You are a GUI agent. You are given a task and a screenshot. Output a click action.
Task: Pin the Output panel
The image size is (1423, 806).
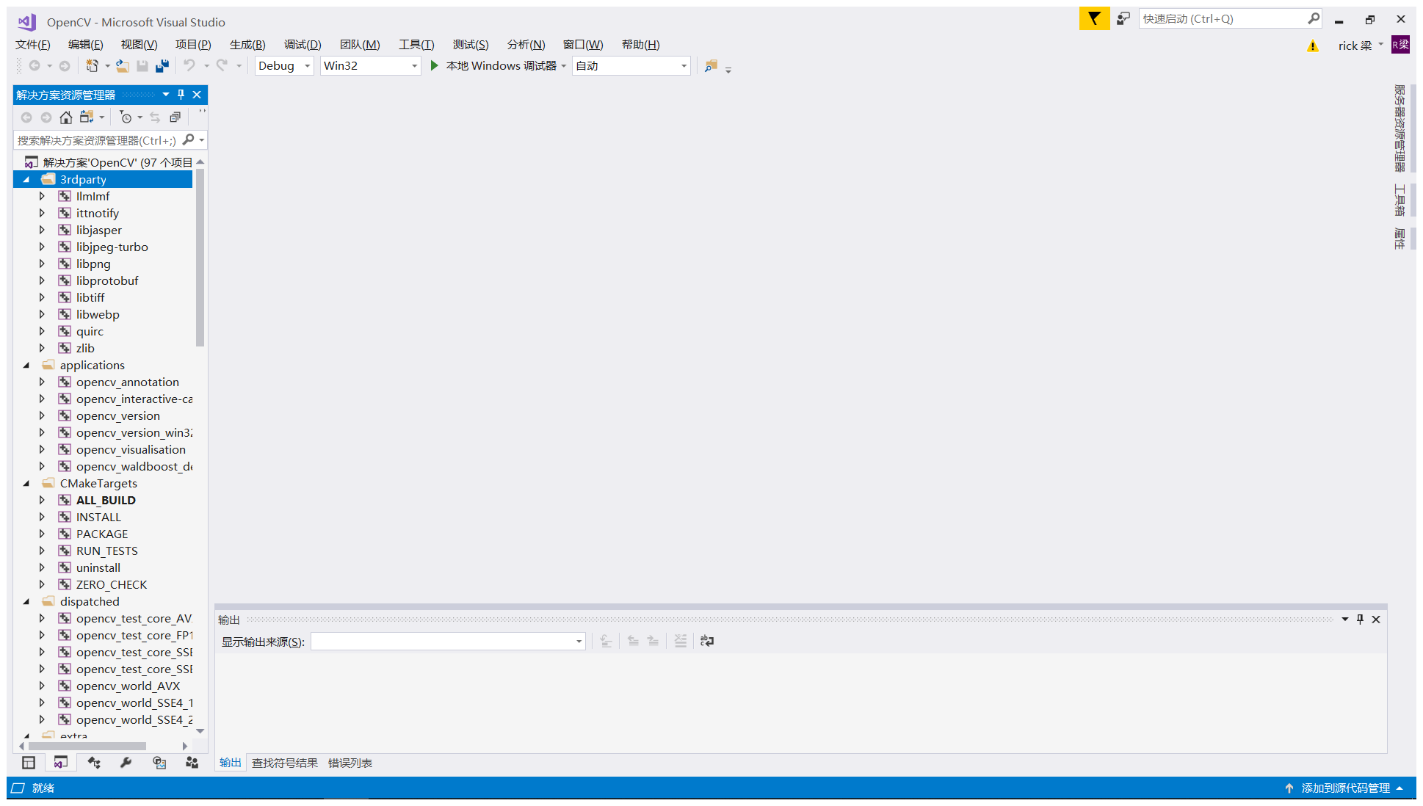point(1360,619)
